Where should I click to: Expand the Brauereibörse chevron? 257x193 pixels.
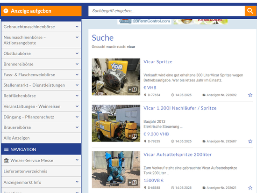pos(77,127)
